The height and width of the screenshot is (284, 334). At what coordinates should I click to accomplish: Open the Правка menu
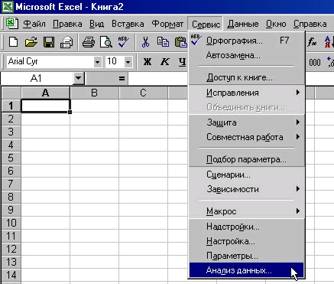(67, 24)
